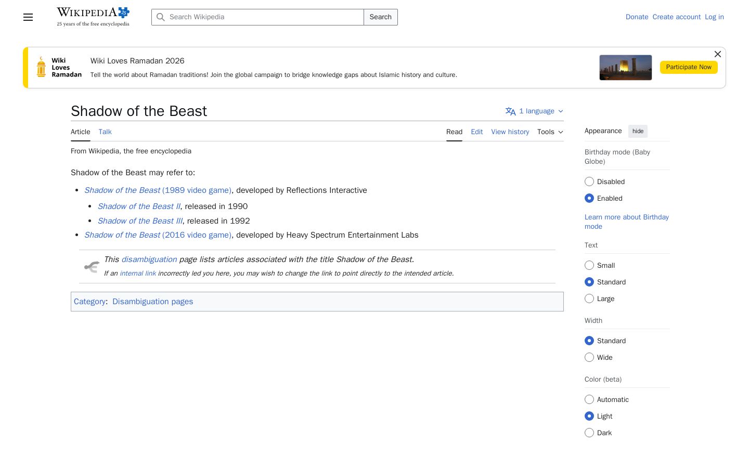Set text size to Large
Screen dimensions: 749x468
(x=589, y=298)
